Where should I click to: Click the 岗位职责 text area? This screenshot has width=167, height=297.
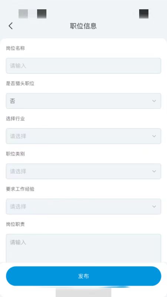click(x=83, y=248)
